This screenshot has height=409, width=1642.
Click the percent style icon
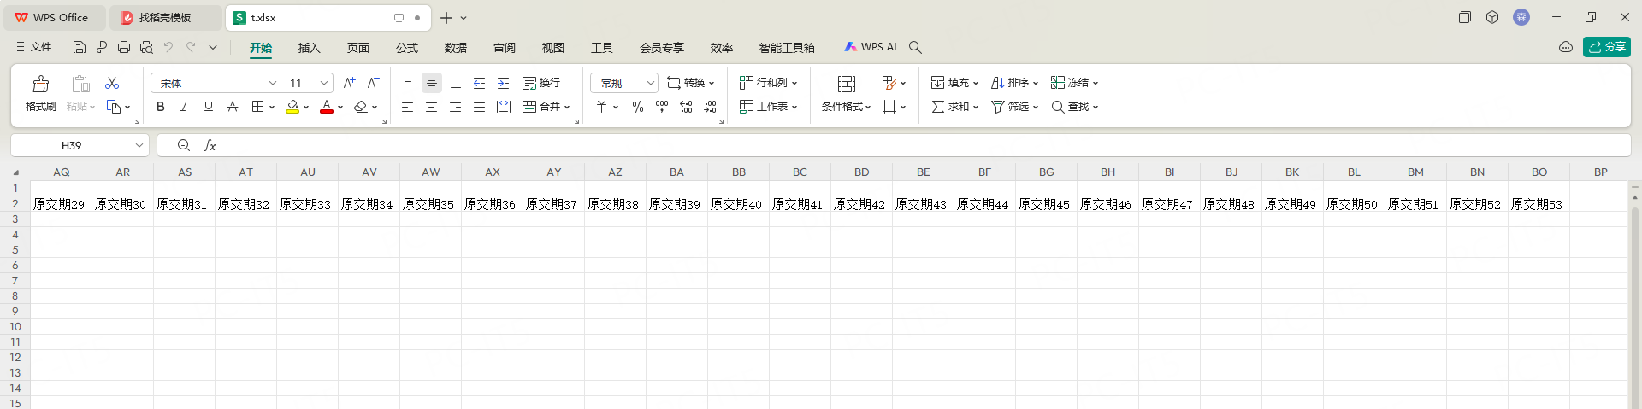(x=638, y=107)
